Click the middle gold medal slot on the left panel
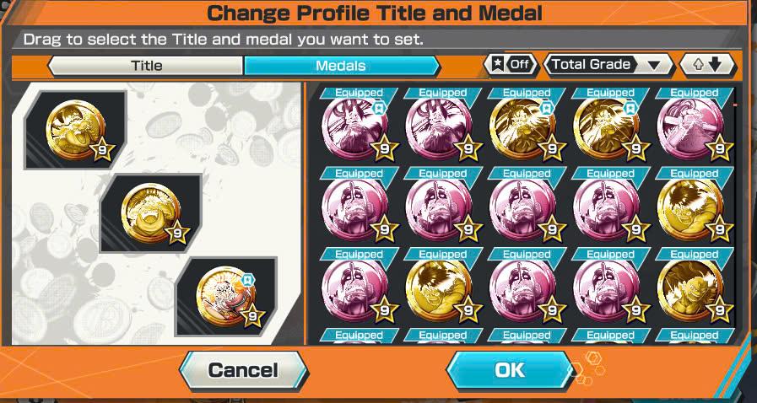The height and width of the screenshot is (403, 757). click(x=151, y=213)
